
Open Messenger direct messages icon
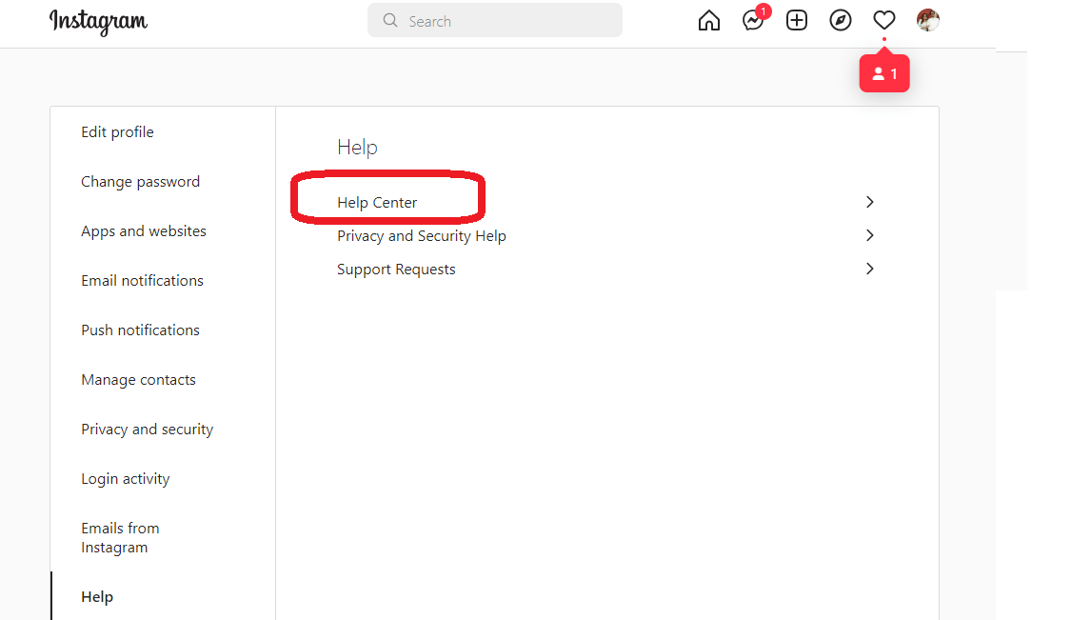click(x=753, y=20)
